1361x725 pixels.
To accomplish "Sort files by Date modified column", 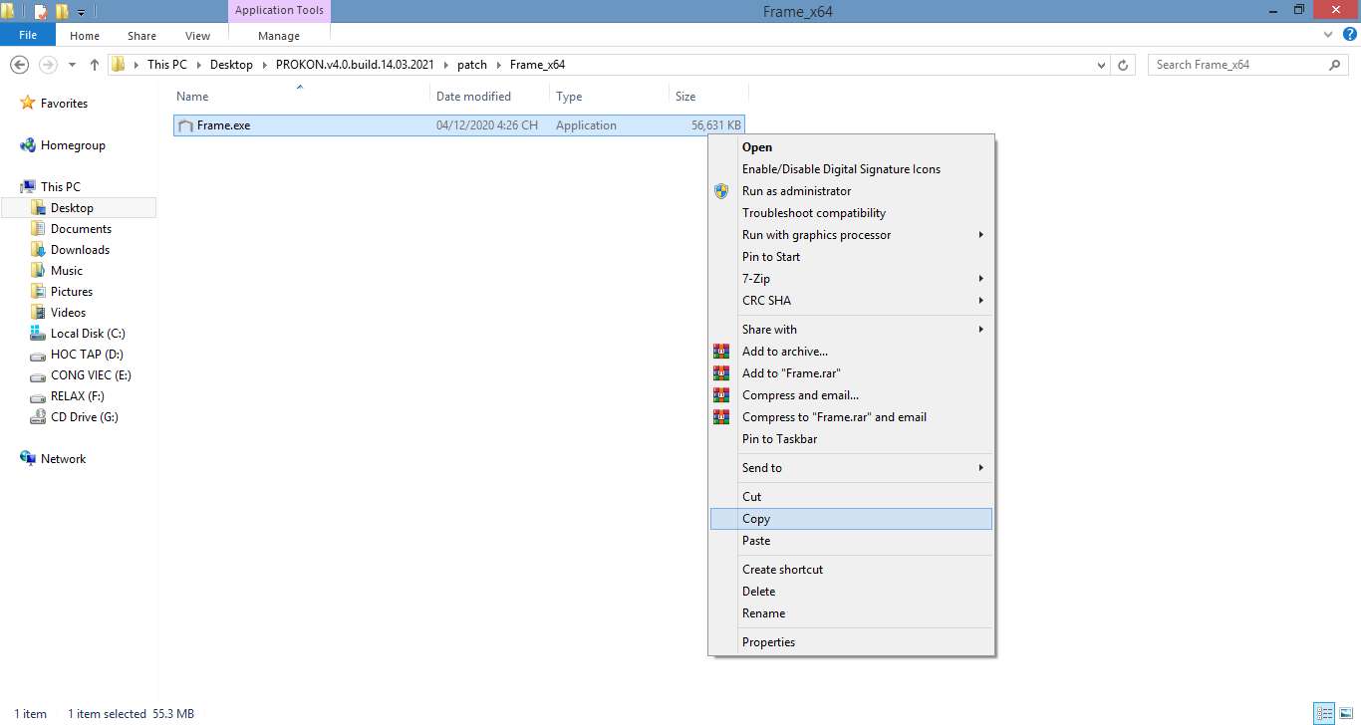I will click(473, 97).
